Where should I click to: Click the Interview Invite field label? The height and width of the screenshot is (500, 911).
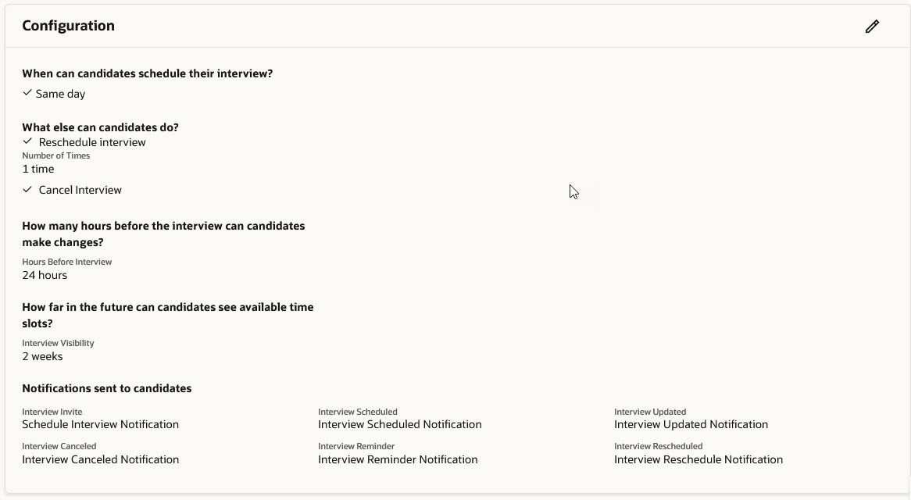tap(52, 412)
